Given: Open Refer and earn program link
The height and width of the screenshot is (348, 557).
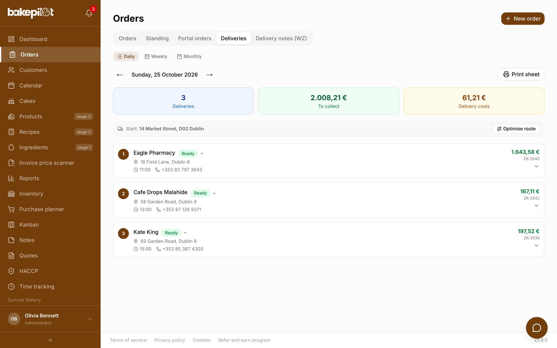Looking at the screenshot, I should coord(244,340).
